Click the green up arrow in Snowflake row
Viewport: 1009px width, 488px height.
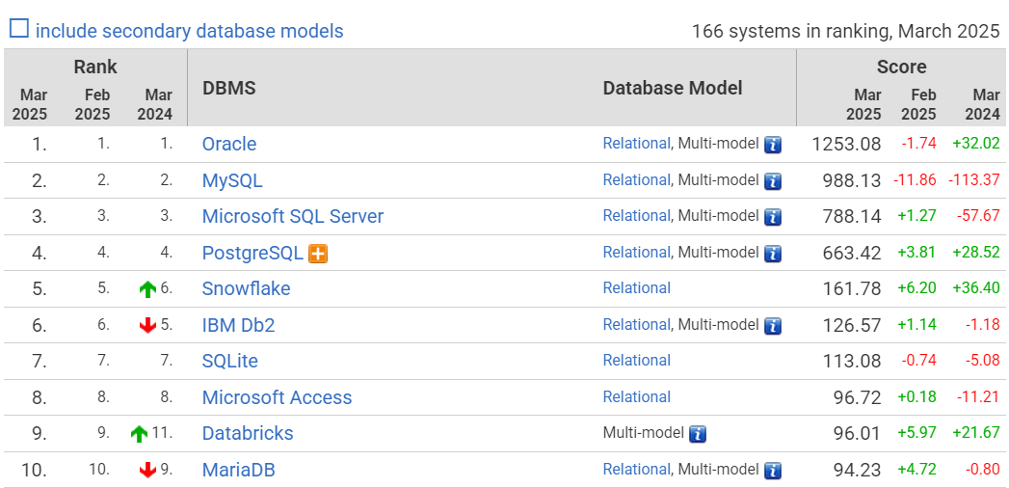coord(148,289)
